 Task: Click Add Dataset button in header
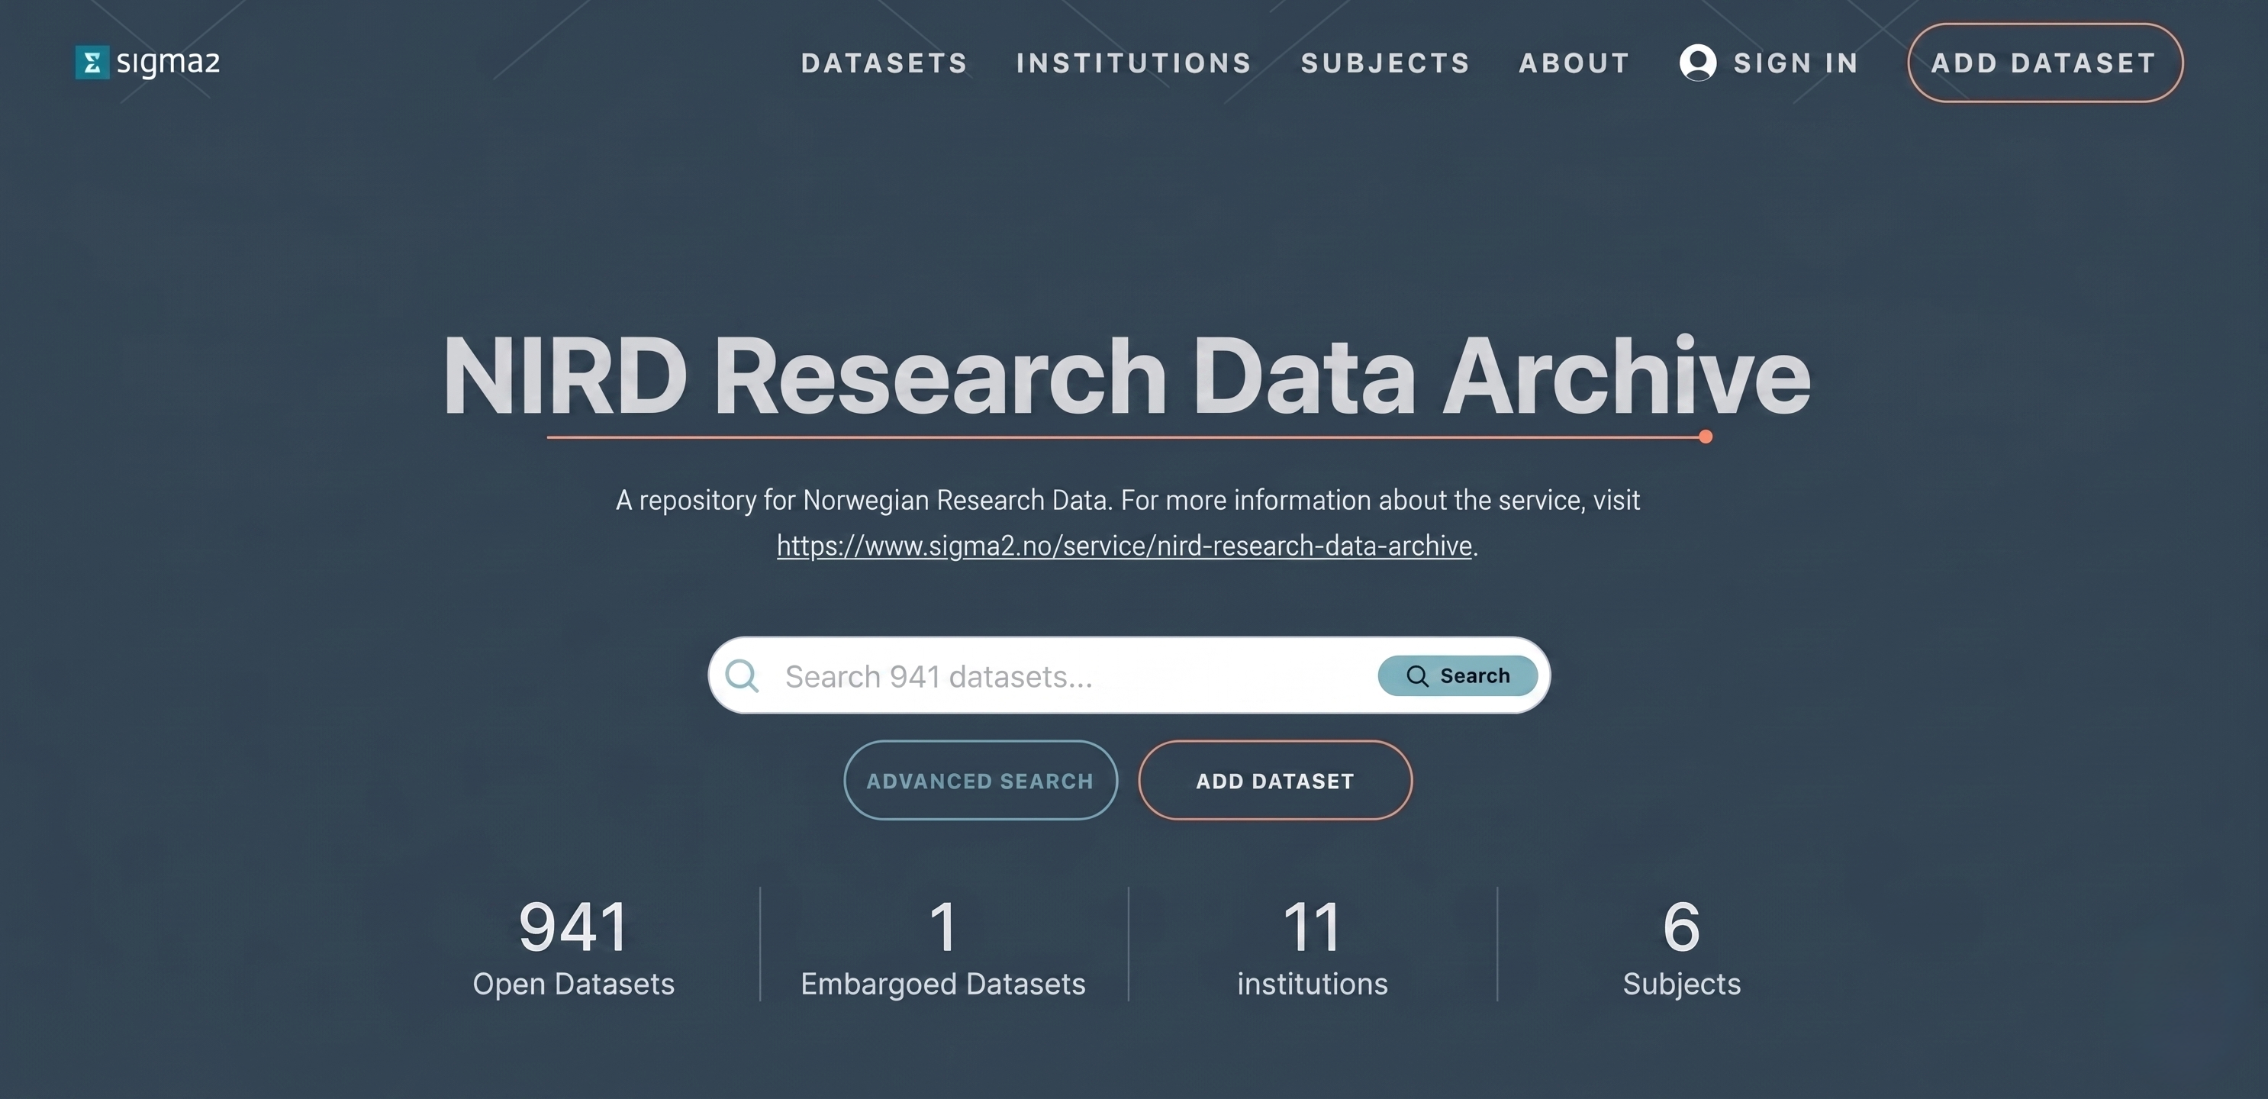point(2044,63)
